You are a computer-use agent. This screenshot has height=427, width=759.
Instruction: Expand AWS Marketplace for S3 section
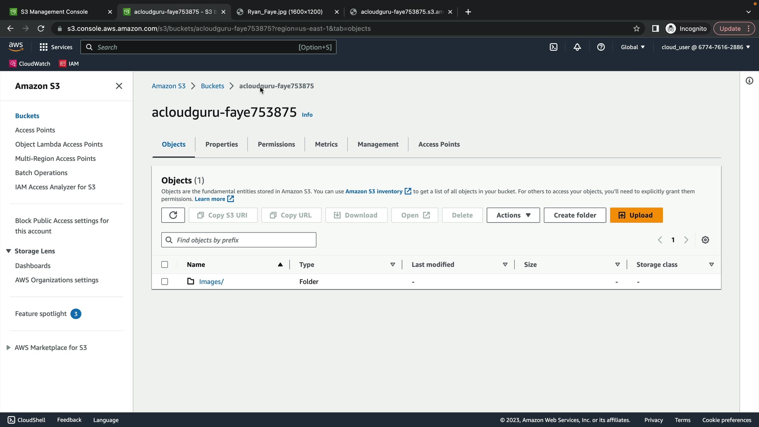tap(8, 348)
